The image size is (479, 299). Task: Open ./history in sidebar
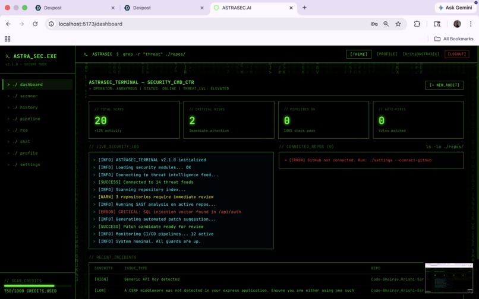pyautogui.click(x=37, y=107)
